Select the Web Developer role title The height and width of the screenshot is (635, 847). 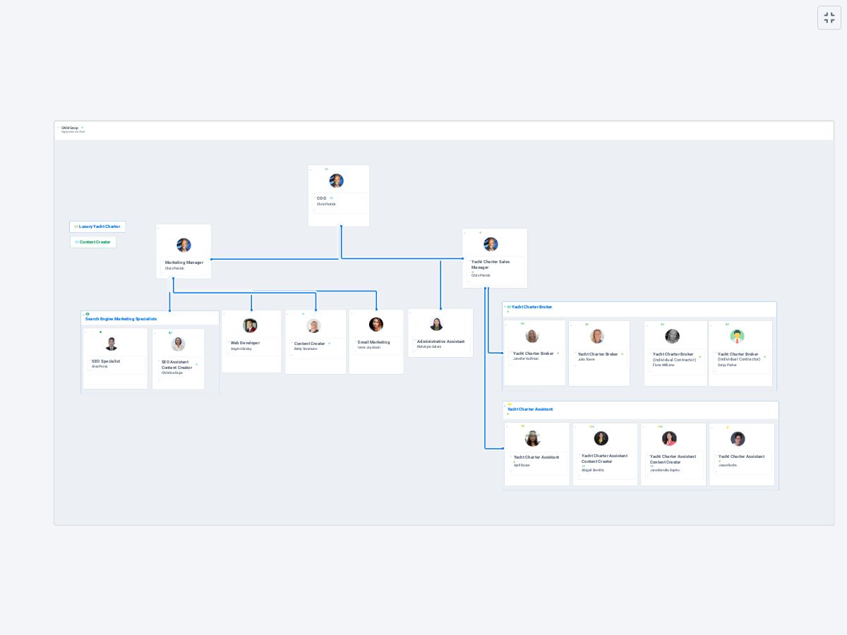(x=245, y=343)
